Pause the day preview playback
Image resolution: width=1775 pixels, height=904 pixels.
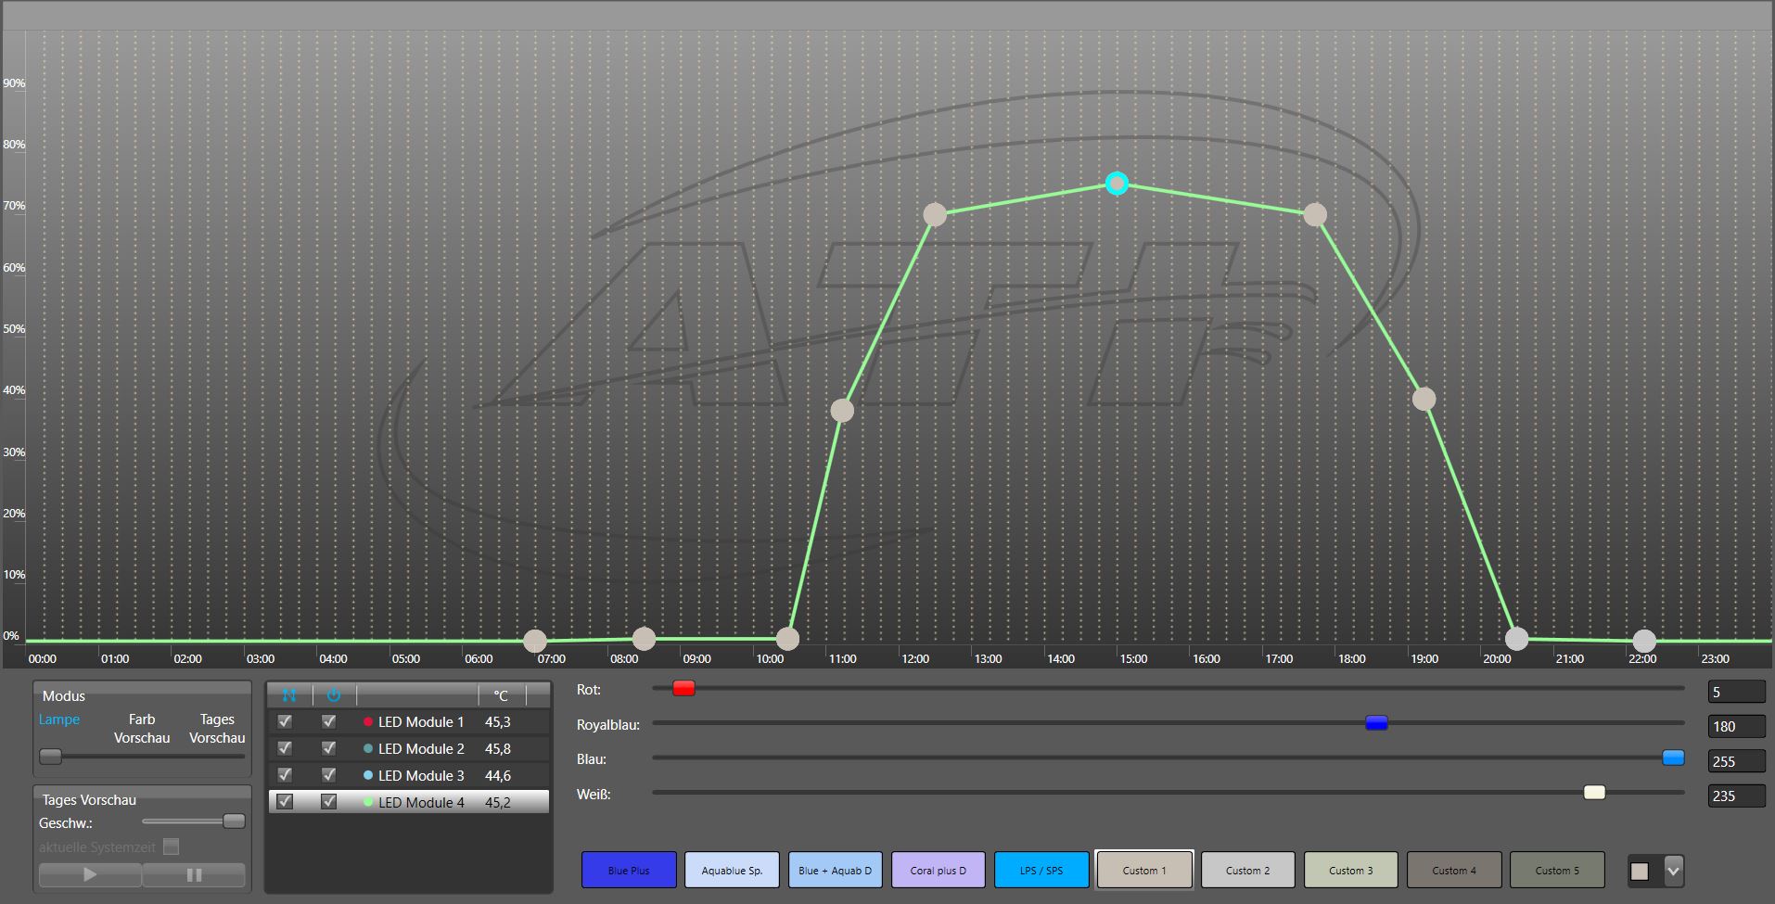coord(194,874)
